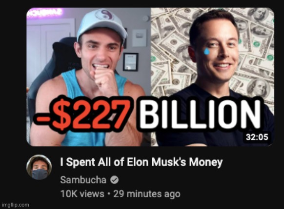
Task: Click the white-framed plaque on the wall
Action: click(139, 38)
